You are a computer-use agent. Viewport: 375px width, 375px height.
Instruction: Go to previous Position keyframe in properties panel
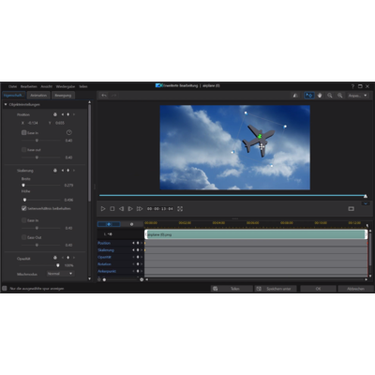(62, 114)
